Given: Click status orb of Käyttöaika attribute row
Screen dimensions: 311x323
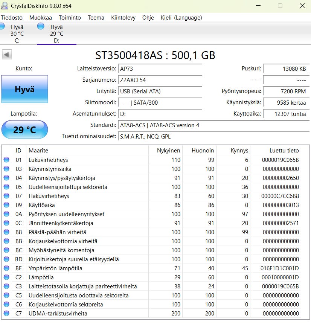Looking at the screenshot, I should (6, 205).
